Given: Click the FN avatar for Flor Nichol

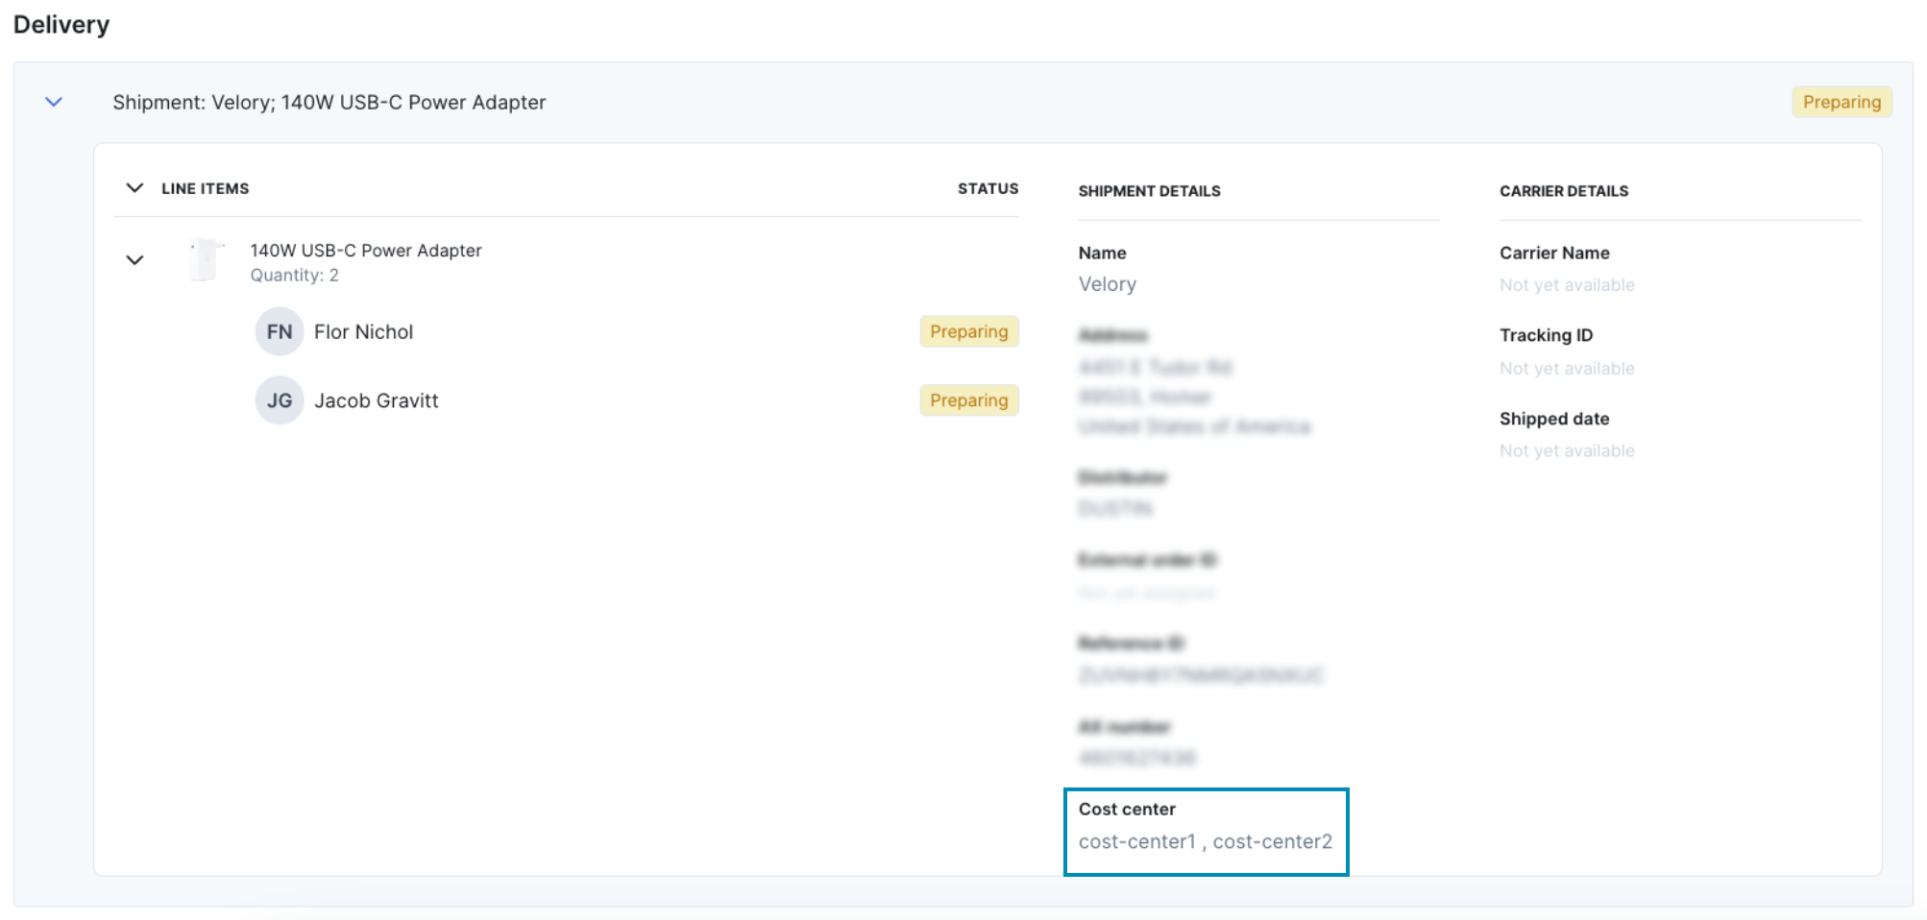Looking at the screenshot, I should tap(280, 331).
